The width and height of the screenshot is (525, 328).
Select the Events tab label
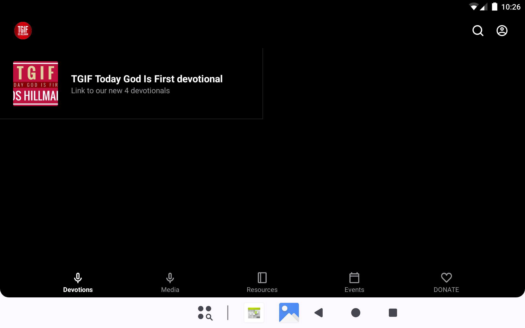[x=354, y=290]
